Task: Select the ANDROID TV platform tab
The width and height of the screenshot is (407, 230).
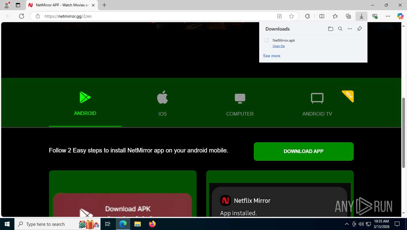Action: [317, 103]
